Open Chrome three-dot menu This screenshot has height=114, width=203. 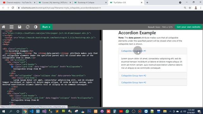click(x=200, y=8)
